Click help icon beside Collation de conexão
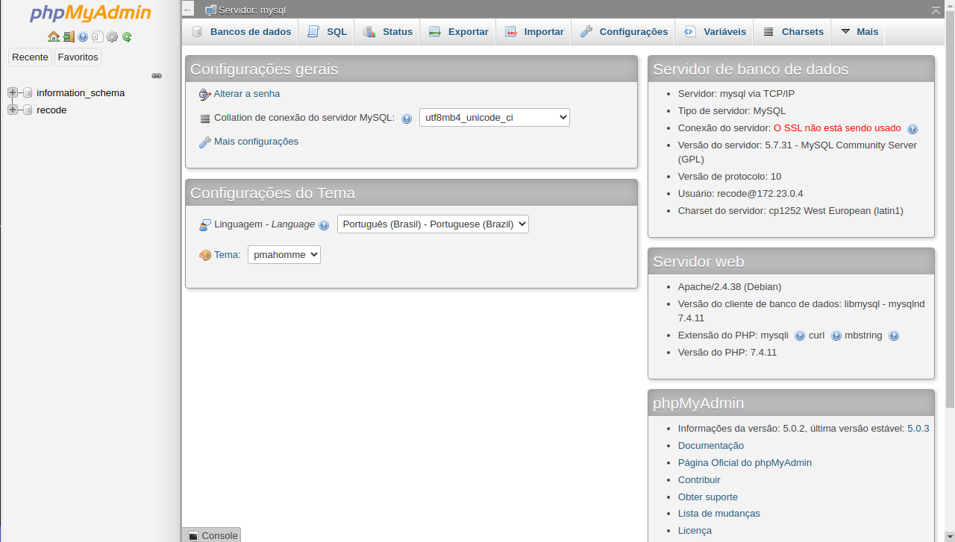The height and width of the screenshot is (542, 955). click(x=407, y=119)
